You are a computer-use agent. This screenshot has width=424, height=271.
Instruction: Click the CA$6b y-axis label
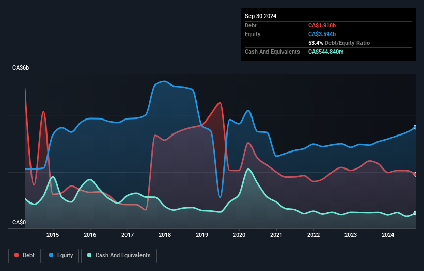(21, 67)
